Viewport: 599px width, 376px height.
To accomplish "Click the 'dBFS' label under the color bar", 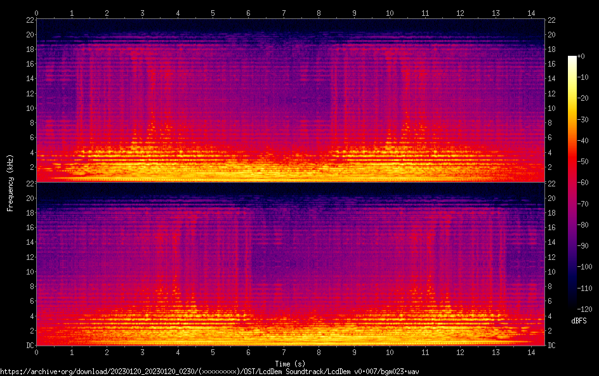I will (579, 321).
